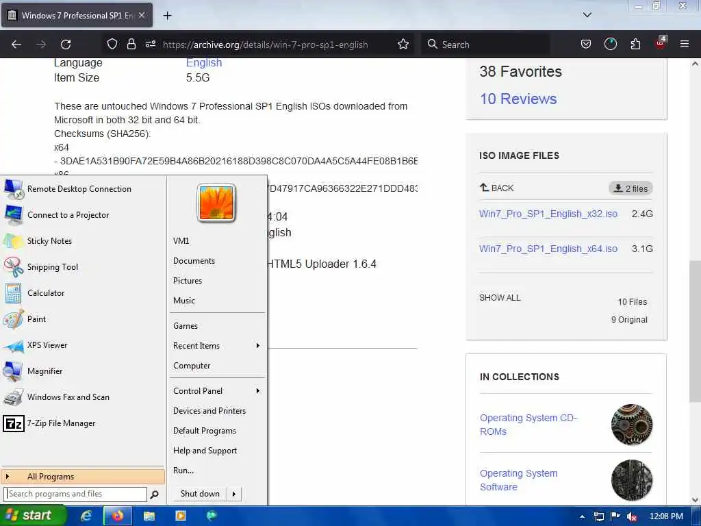
Task: Click BACK in ISO Image Files
Action: coord(497,188)
